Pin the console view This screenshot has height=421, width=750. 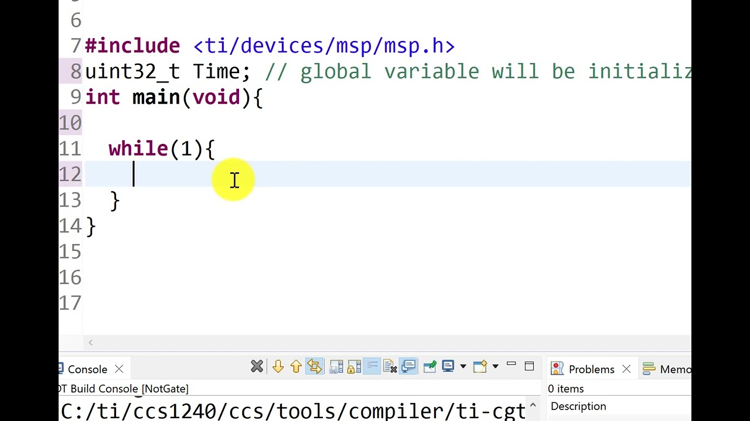(x=430, y=367)
